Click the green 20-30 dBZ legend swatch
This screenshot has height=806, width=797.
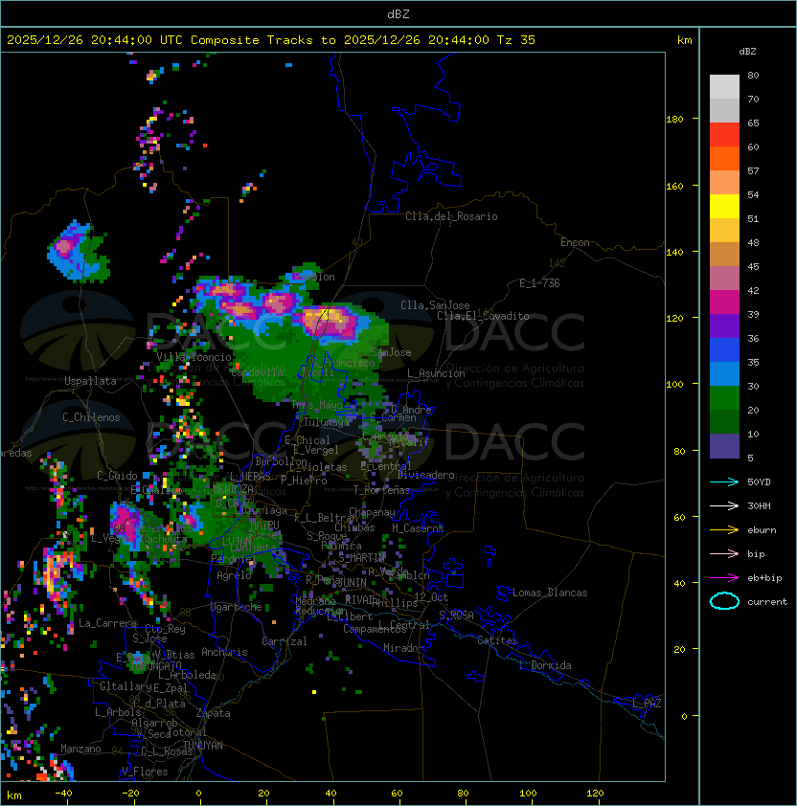click(x=724, y=398)
